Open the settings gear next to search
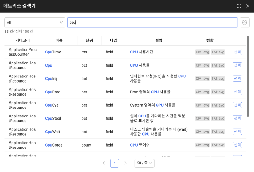254x172 pixels. click(245, 23)
